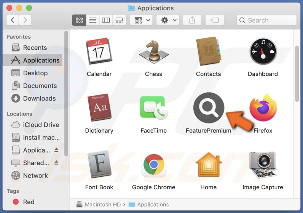The image size is (303, 213).
Task: Switch to icon view
Action: [x=79, y=20]
